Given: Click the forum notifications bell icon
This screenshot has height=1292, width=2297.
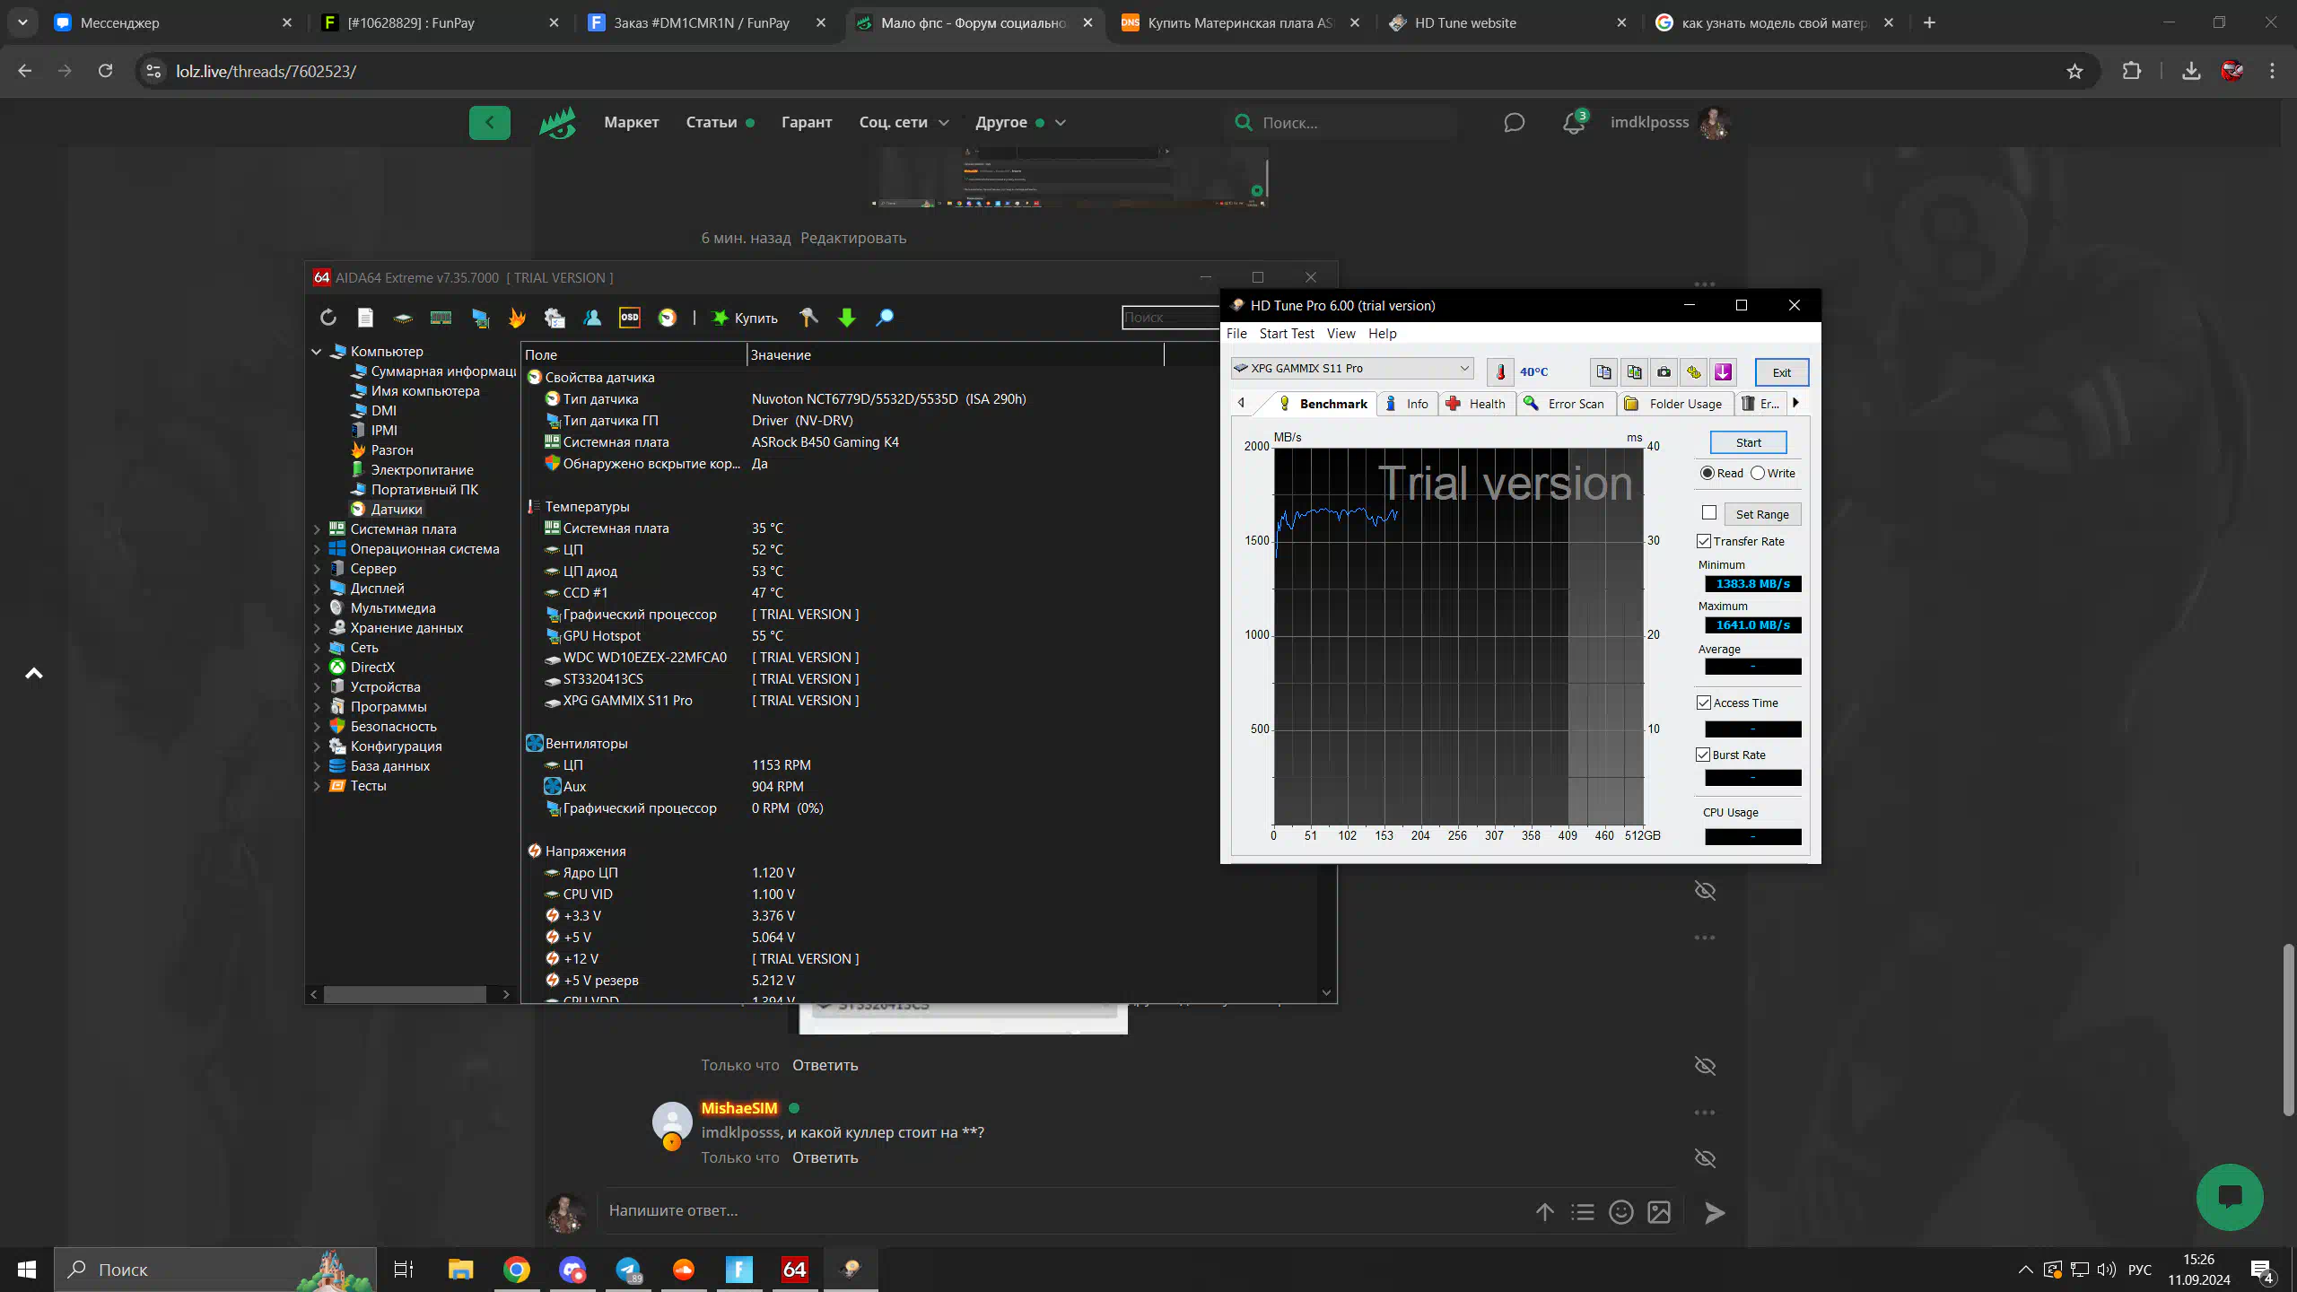Looking at the screenshot, I should tap(1573, 123).
